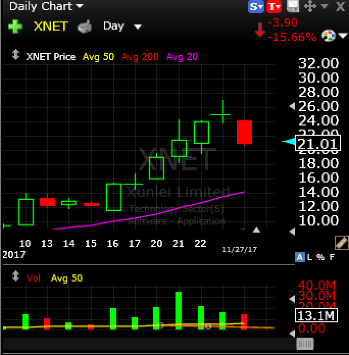
Task: Toggle the red Vol legend label
Action: point(33,278)
